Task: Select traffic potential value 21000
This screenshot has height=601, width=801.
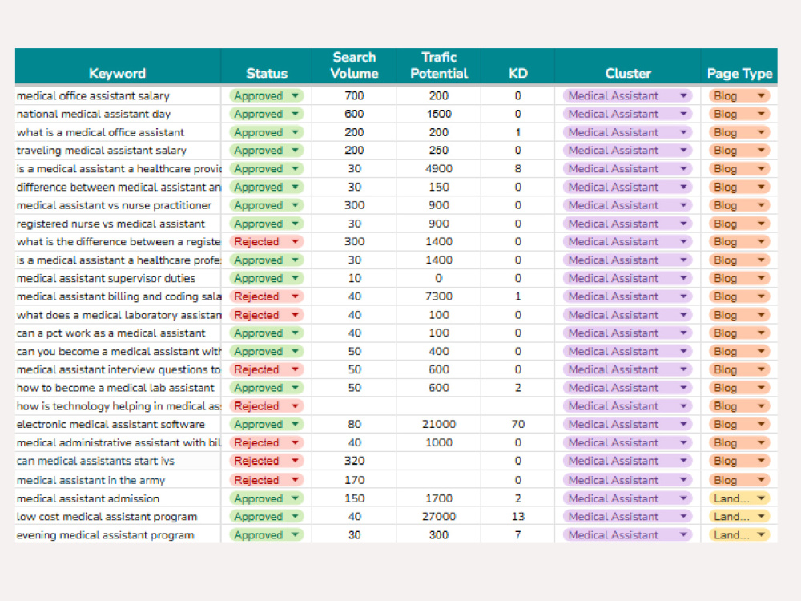Action: (x=439, y=424)
